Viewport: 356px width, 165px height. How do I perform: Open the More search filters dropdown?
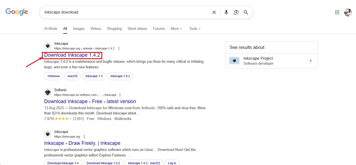[x=176, y=28]
